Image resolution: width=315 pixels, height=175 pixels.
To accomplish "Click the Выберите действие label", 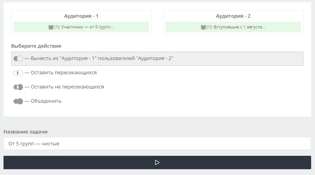I will (36, 46).
